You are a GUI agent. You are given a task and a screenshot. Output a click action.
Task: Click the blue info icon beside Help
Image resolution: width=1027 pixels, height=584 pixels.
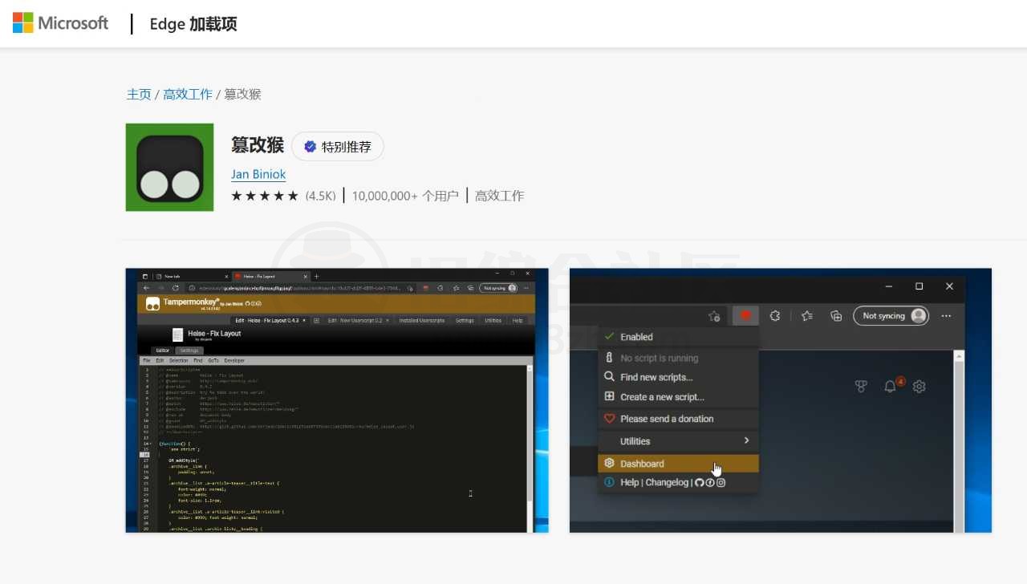pos(609,482)
